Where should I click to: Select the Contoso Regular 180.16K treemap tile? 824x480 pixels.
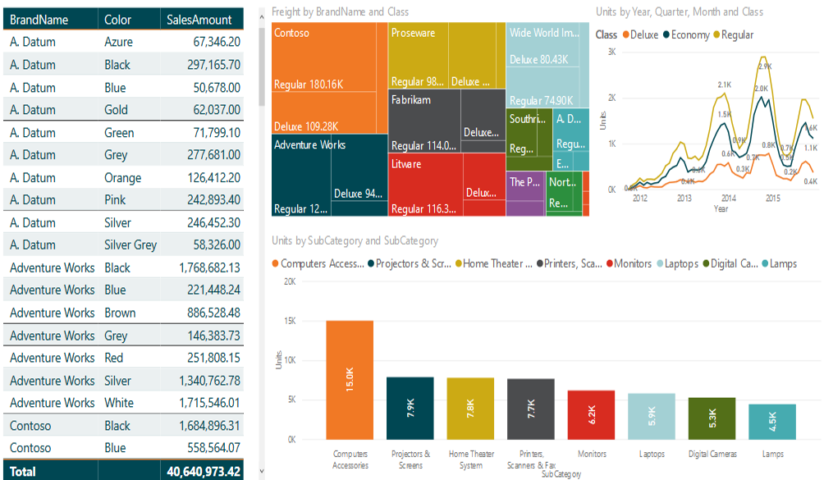click(323, 57)
